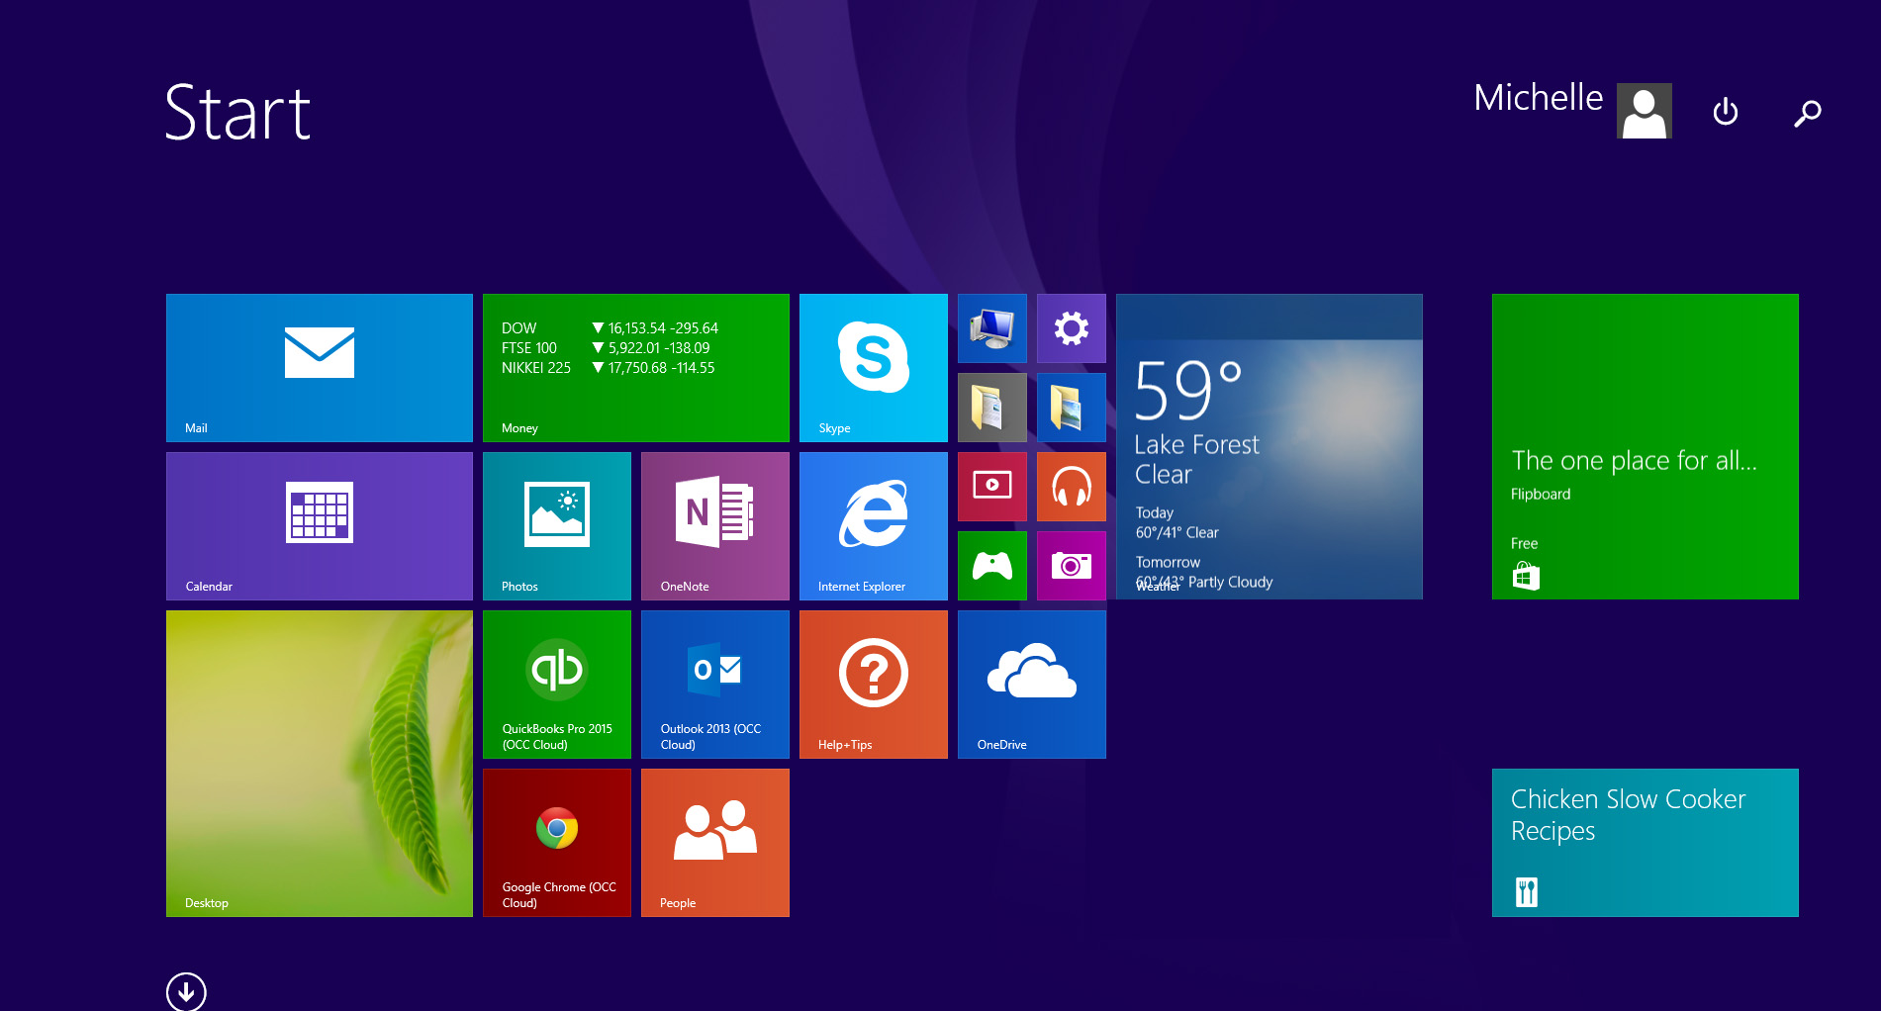Open the Weather tile for Lake Forest
Viewport: 1881px width, 1011px height.
tap(1269, 446)
